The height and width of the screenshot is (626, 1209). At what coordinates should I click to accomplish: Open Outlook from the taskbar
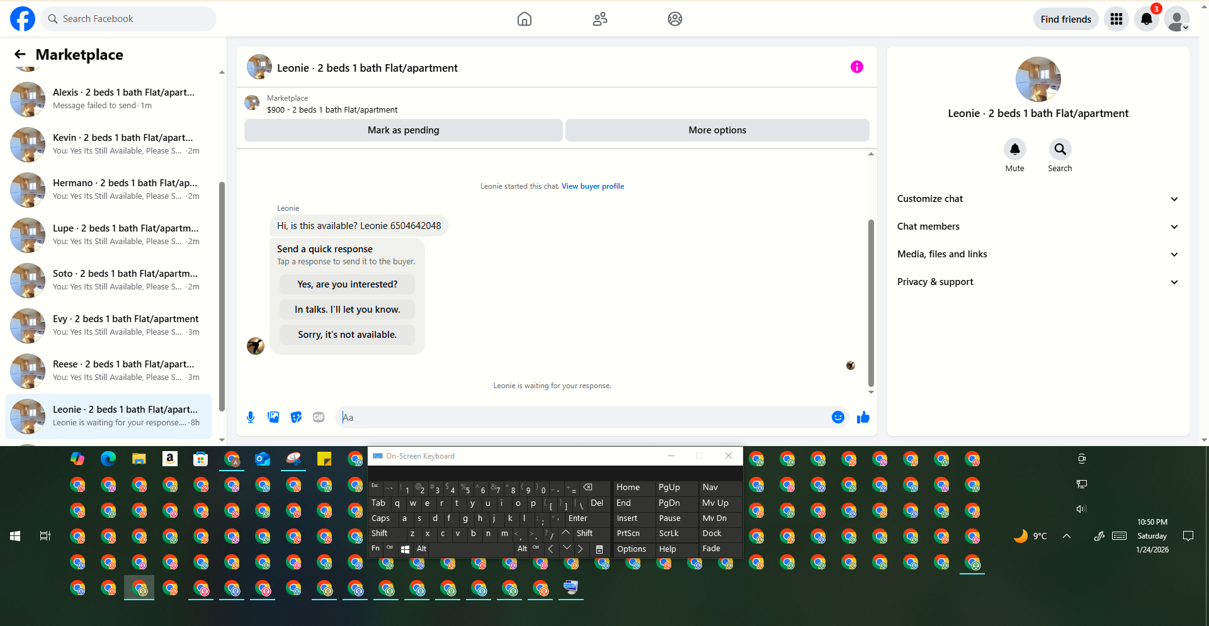click(263, 459)
